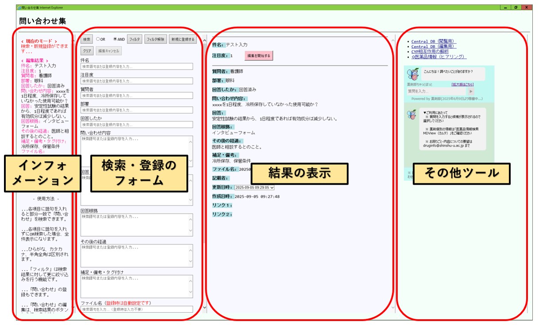The height and width of the screenshot is (325, 539).
Task: Open the CYP相互作用の解析 link
Action: click(x=432, y=52)
